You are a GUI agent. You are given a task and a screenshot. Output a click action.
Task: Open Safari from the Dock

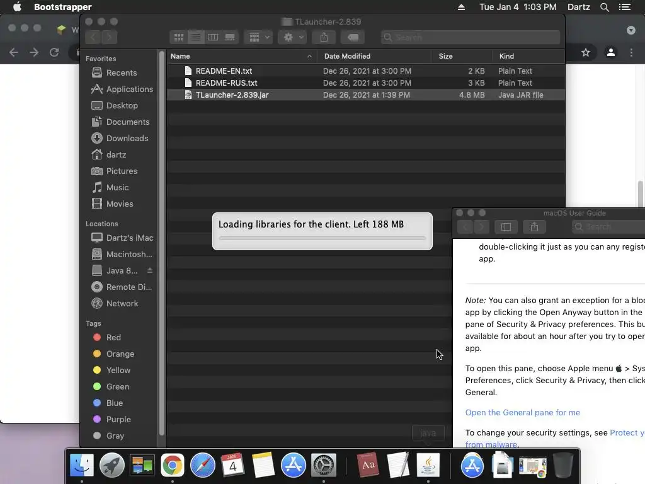pyautogui.click(x=202, y=465)
